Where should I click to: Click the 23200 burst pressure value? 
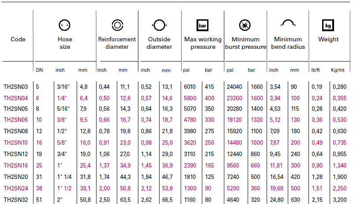coord(234,98)
